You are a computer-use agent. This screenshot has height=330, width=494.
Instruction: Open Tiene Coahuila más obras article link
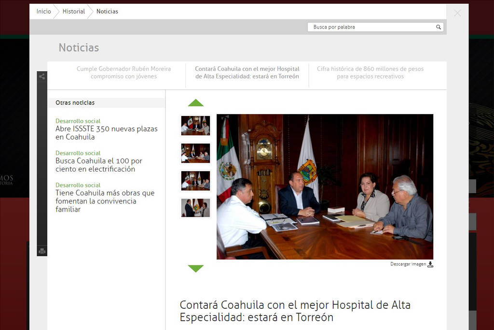pos(105,201)
